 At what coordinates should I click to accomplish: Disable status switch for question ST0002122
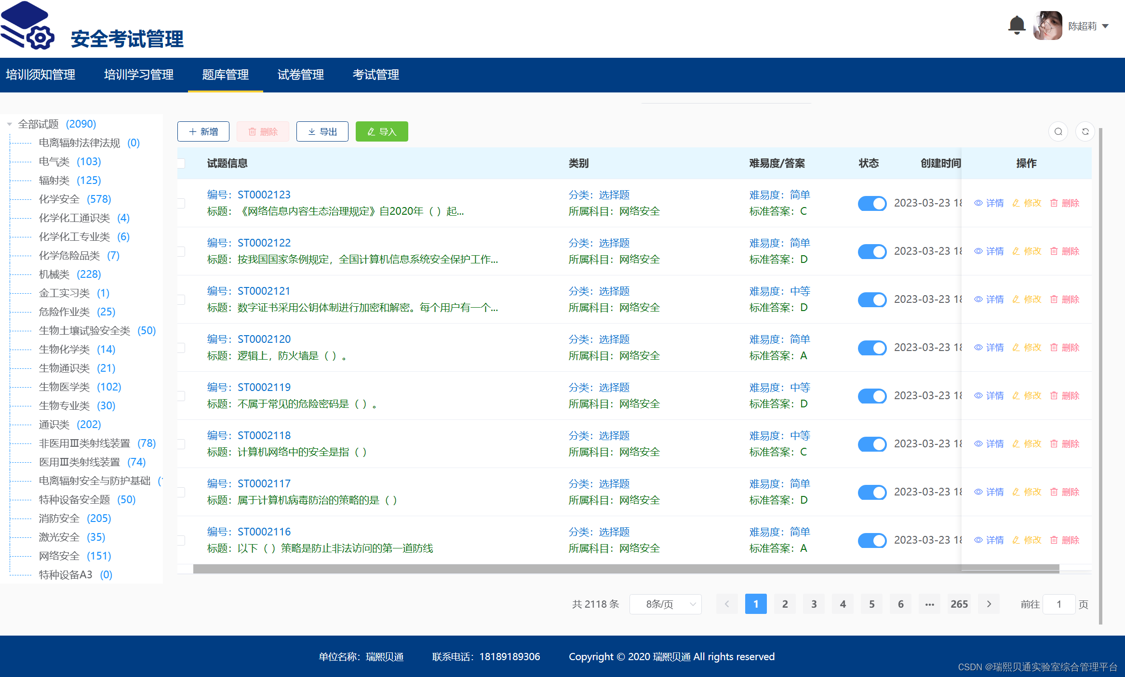pos(871,251)
